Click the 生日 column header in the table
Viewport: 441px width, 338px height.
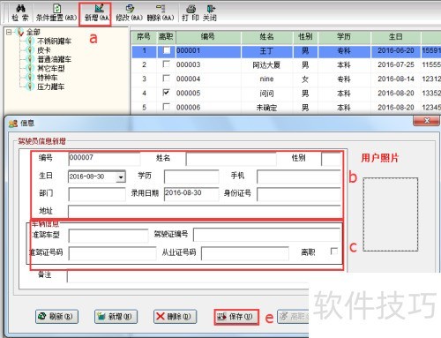tap(395, 37)
